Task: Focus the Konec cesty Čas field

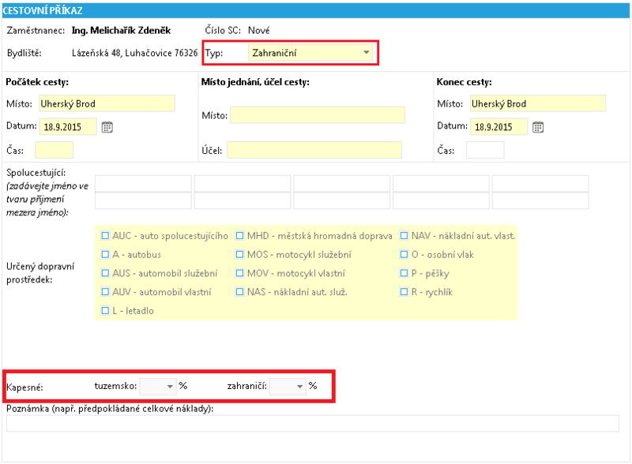Action: pyautogui.click(x=485, y=150)
